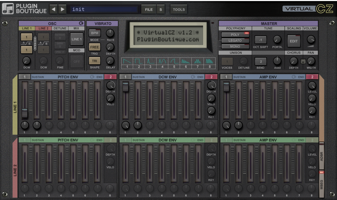This screenshot has height=200, width=337.
Task: Click the Vibrato DELAY knob
Action: (110, 61)
